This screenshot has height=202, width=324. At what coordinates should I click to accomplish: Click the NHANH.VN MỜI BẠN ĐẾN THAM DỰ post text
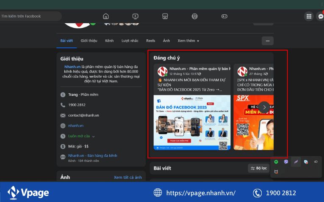191,85
